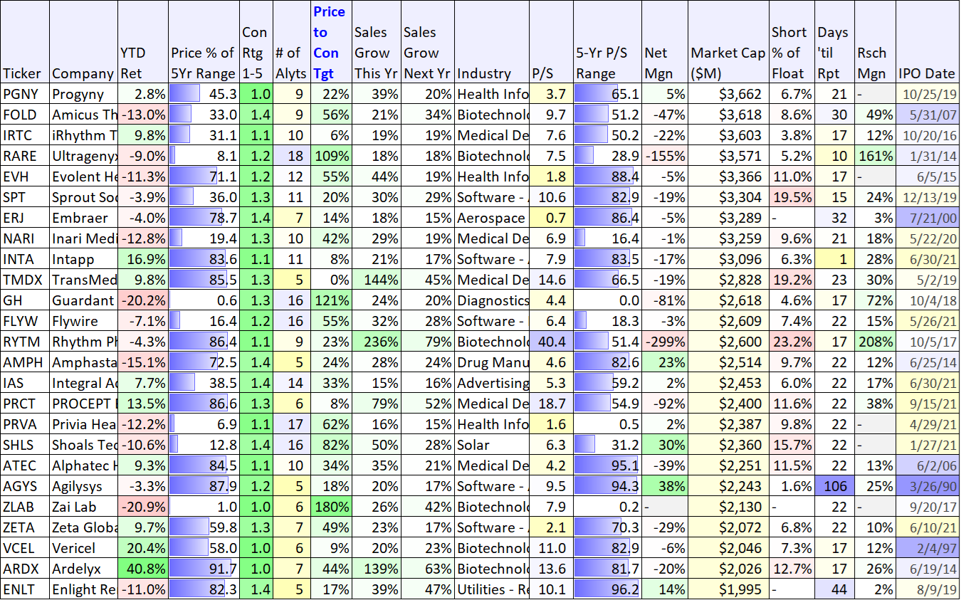961x600 pixels.
Task: Click AGYS net margin 38%
Action: (664, 486)
